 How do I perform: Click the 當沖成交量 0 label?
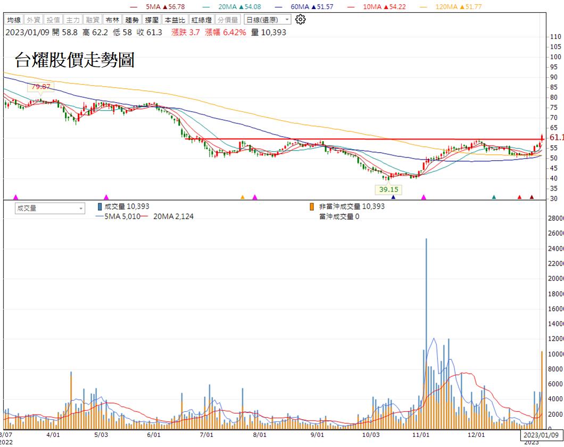339,216
